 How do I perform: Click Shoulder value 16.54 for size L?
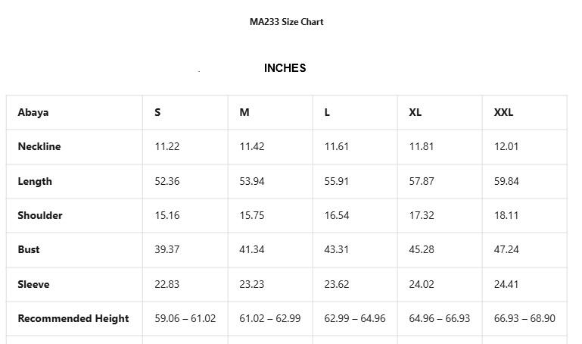pyautogui.click(x=337, y=215)
